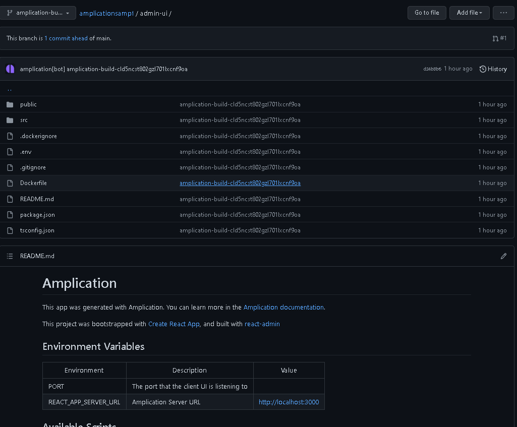Click the README.md header title
The height and width of the screenshot is (427, 517).
tap(37, 256)
